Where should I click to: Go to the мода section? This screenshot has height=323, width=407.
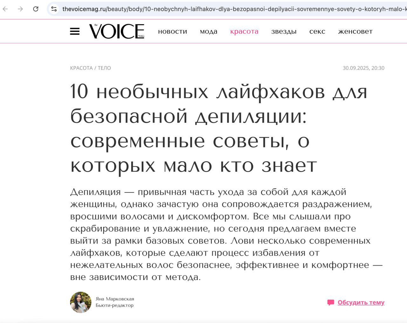click(x=209, y=32)
